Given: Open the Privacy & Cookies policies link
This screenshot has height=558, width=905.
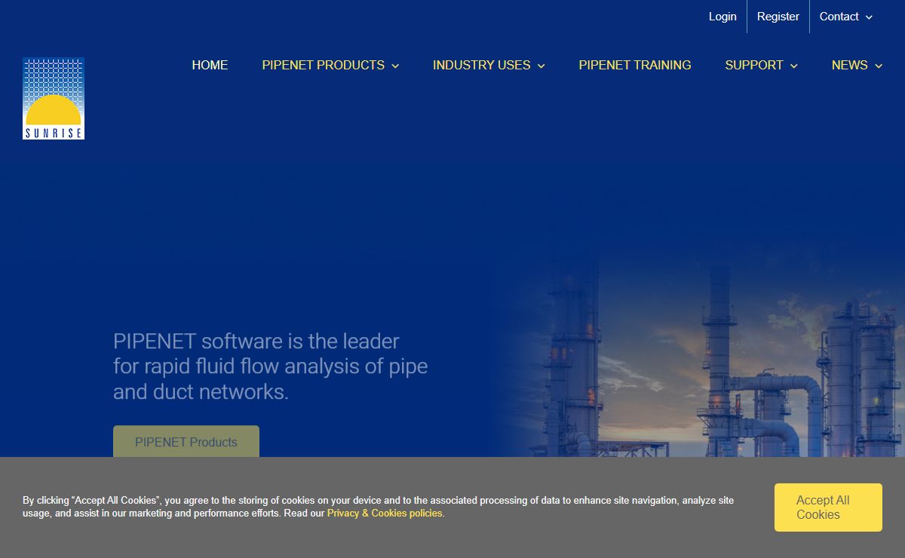Looking at the screenshot, I should coord(385,514).
